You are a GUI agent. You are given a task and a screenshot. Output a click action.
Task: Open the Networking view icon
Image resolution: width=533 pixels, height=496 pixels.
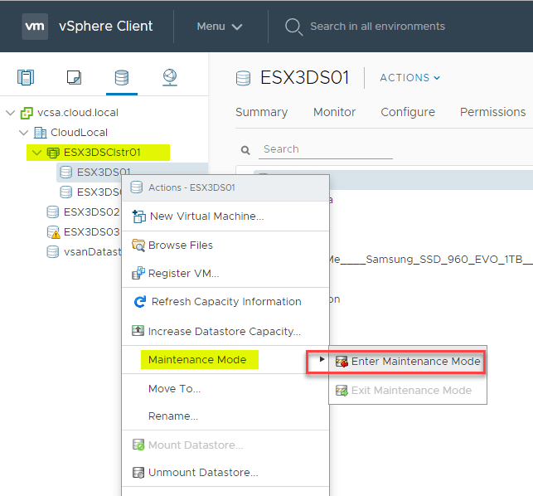coord(170,77)
